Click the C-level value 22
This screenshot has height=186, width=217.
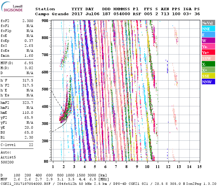coord(31,145)
